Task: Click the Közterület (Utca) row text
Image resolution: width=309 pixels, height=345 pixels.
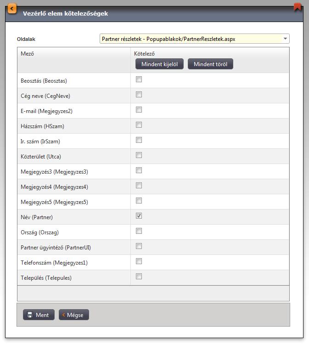Action: tap(41, 157)
